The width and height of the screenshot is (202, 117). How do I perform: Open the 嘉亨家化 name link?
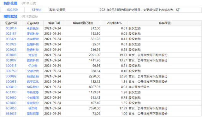pos(33,82)
